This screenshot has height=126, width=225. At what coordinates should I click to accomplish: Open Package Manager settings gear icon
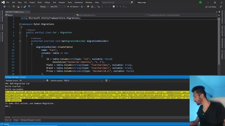click(x=47, y=80)
